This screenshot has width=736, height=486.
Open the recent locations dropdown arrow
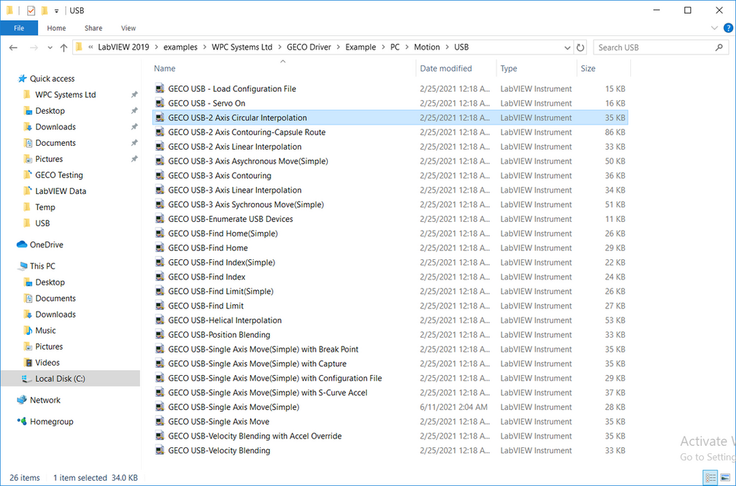(x=48, y=48)
